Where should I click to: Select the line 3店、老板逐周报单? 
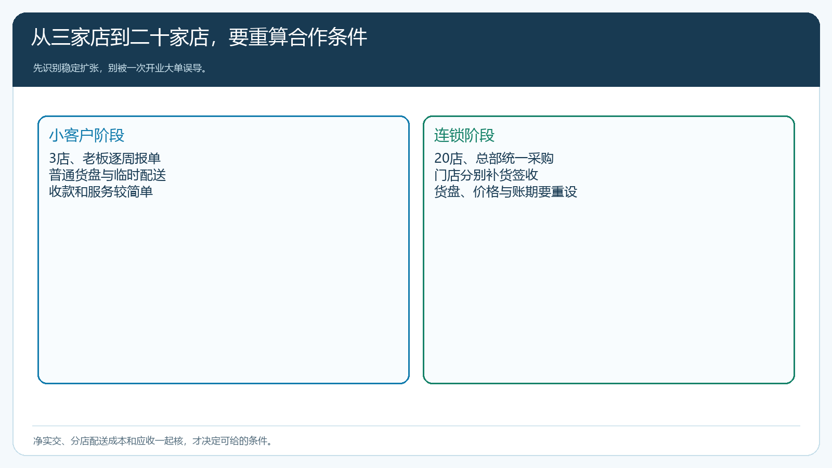[x=105, y=158]
